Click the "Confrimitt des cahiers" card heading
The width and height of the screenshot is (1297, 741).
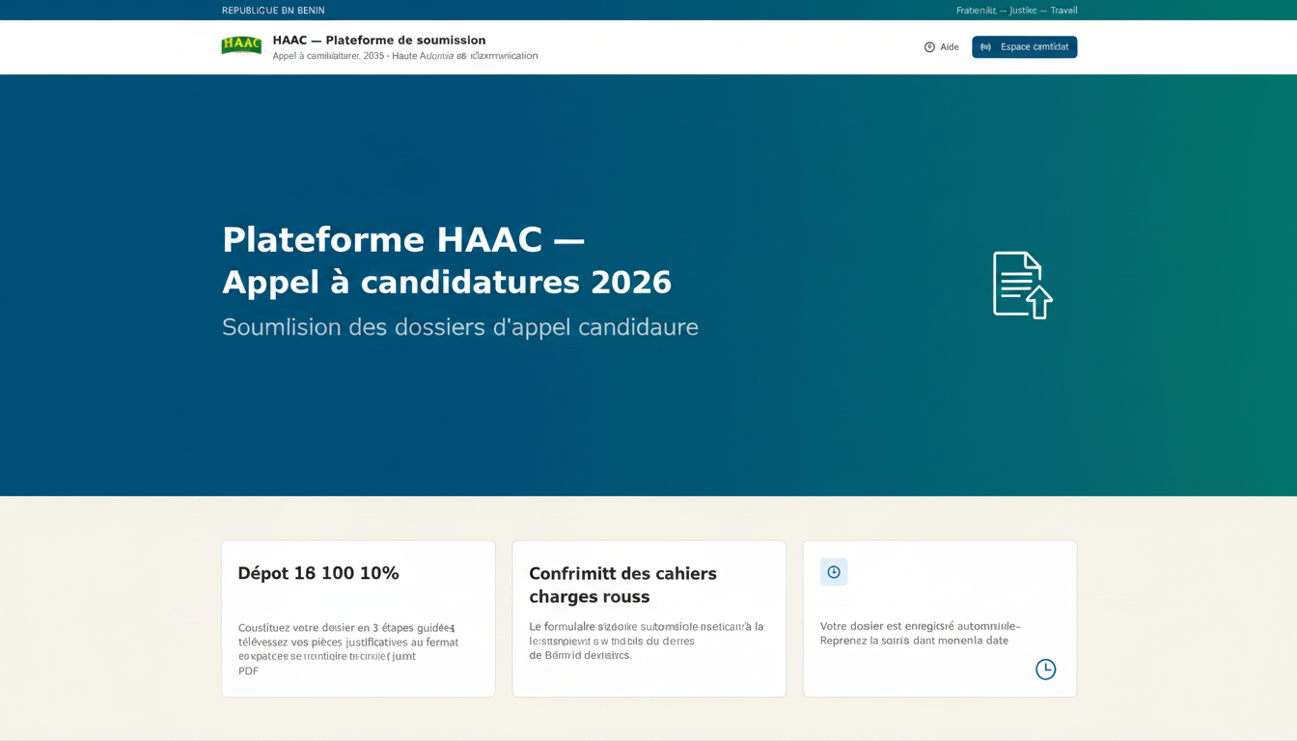point(622,585)
